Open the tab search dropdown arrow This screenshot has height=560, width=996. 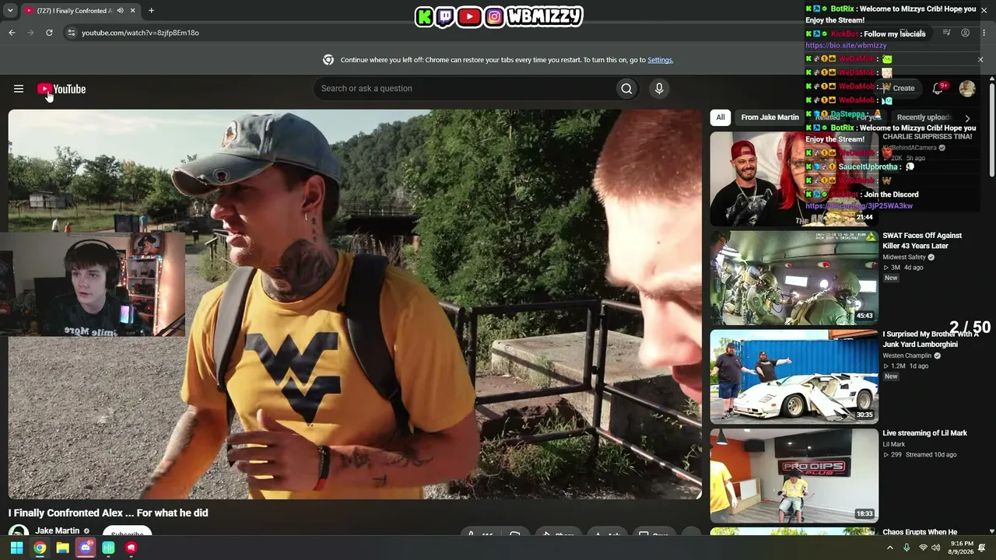[x=10, y=11]
